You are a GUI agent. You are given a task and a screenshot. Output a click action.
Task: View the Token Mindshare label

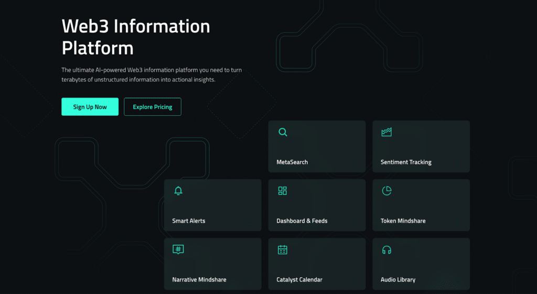(x=403, y=221)
